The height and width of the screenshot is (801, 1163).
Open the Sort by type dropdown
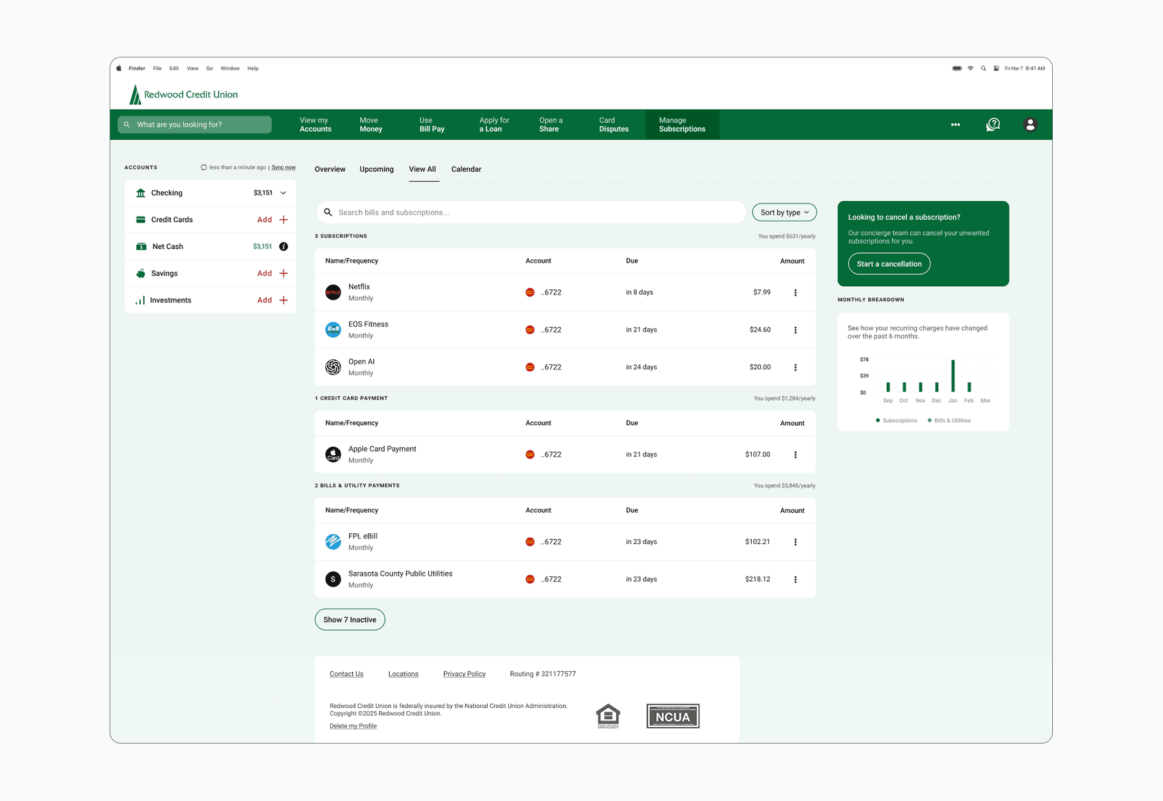[784, 212]
